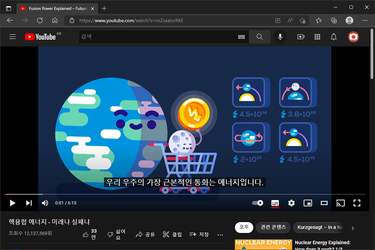Open the notifications bell

pos(334,37)
